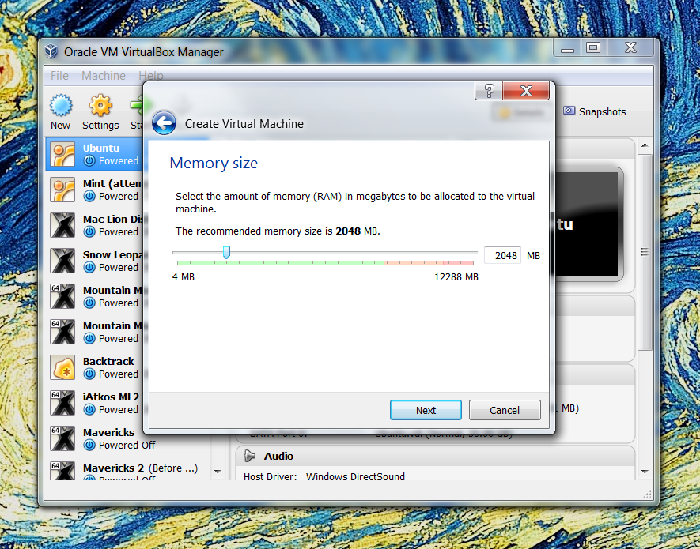This screenshot has height=549, width=700.
Task: Select the iAtkos ML2 VM icon
Action: (x=62, y=403)
